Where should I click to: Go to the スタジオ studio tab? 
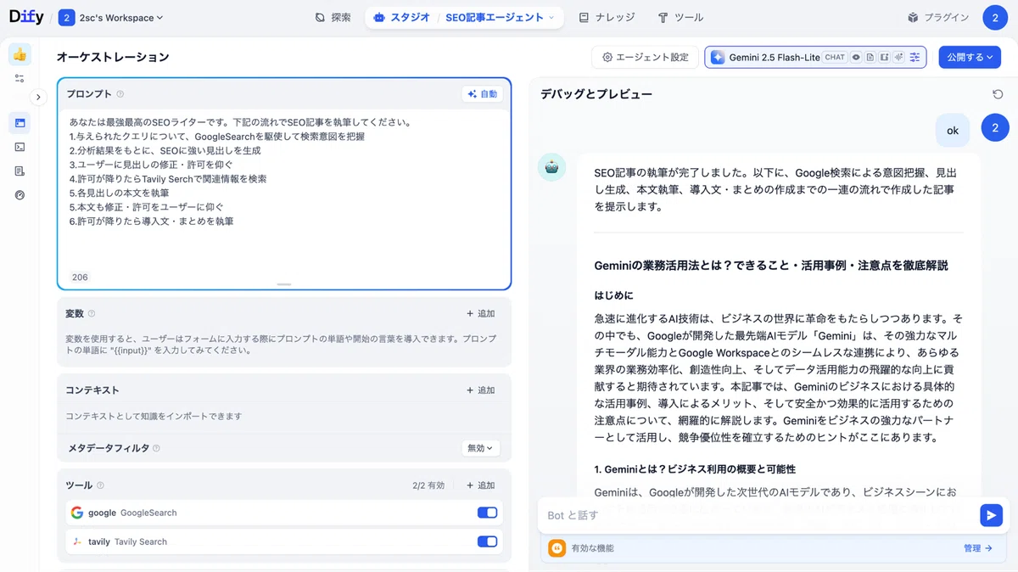[x=402, y=17]
